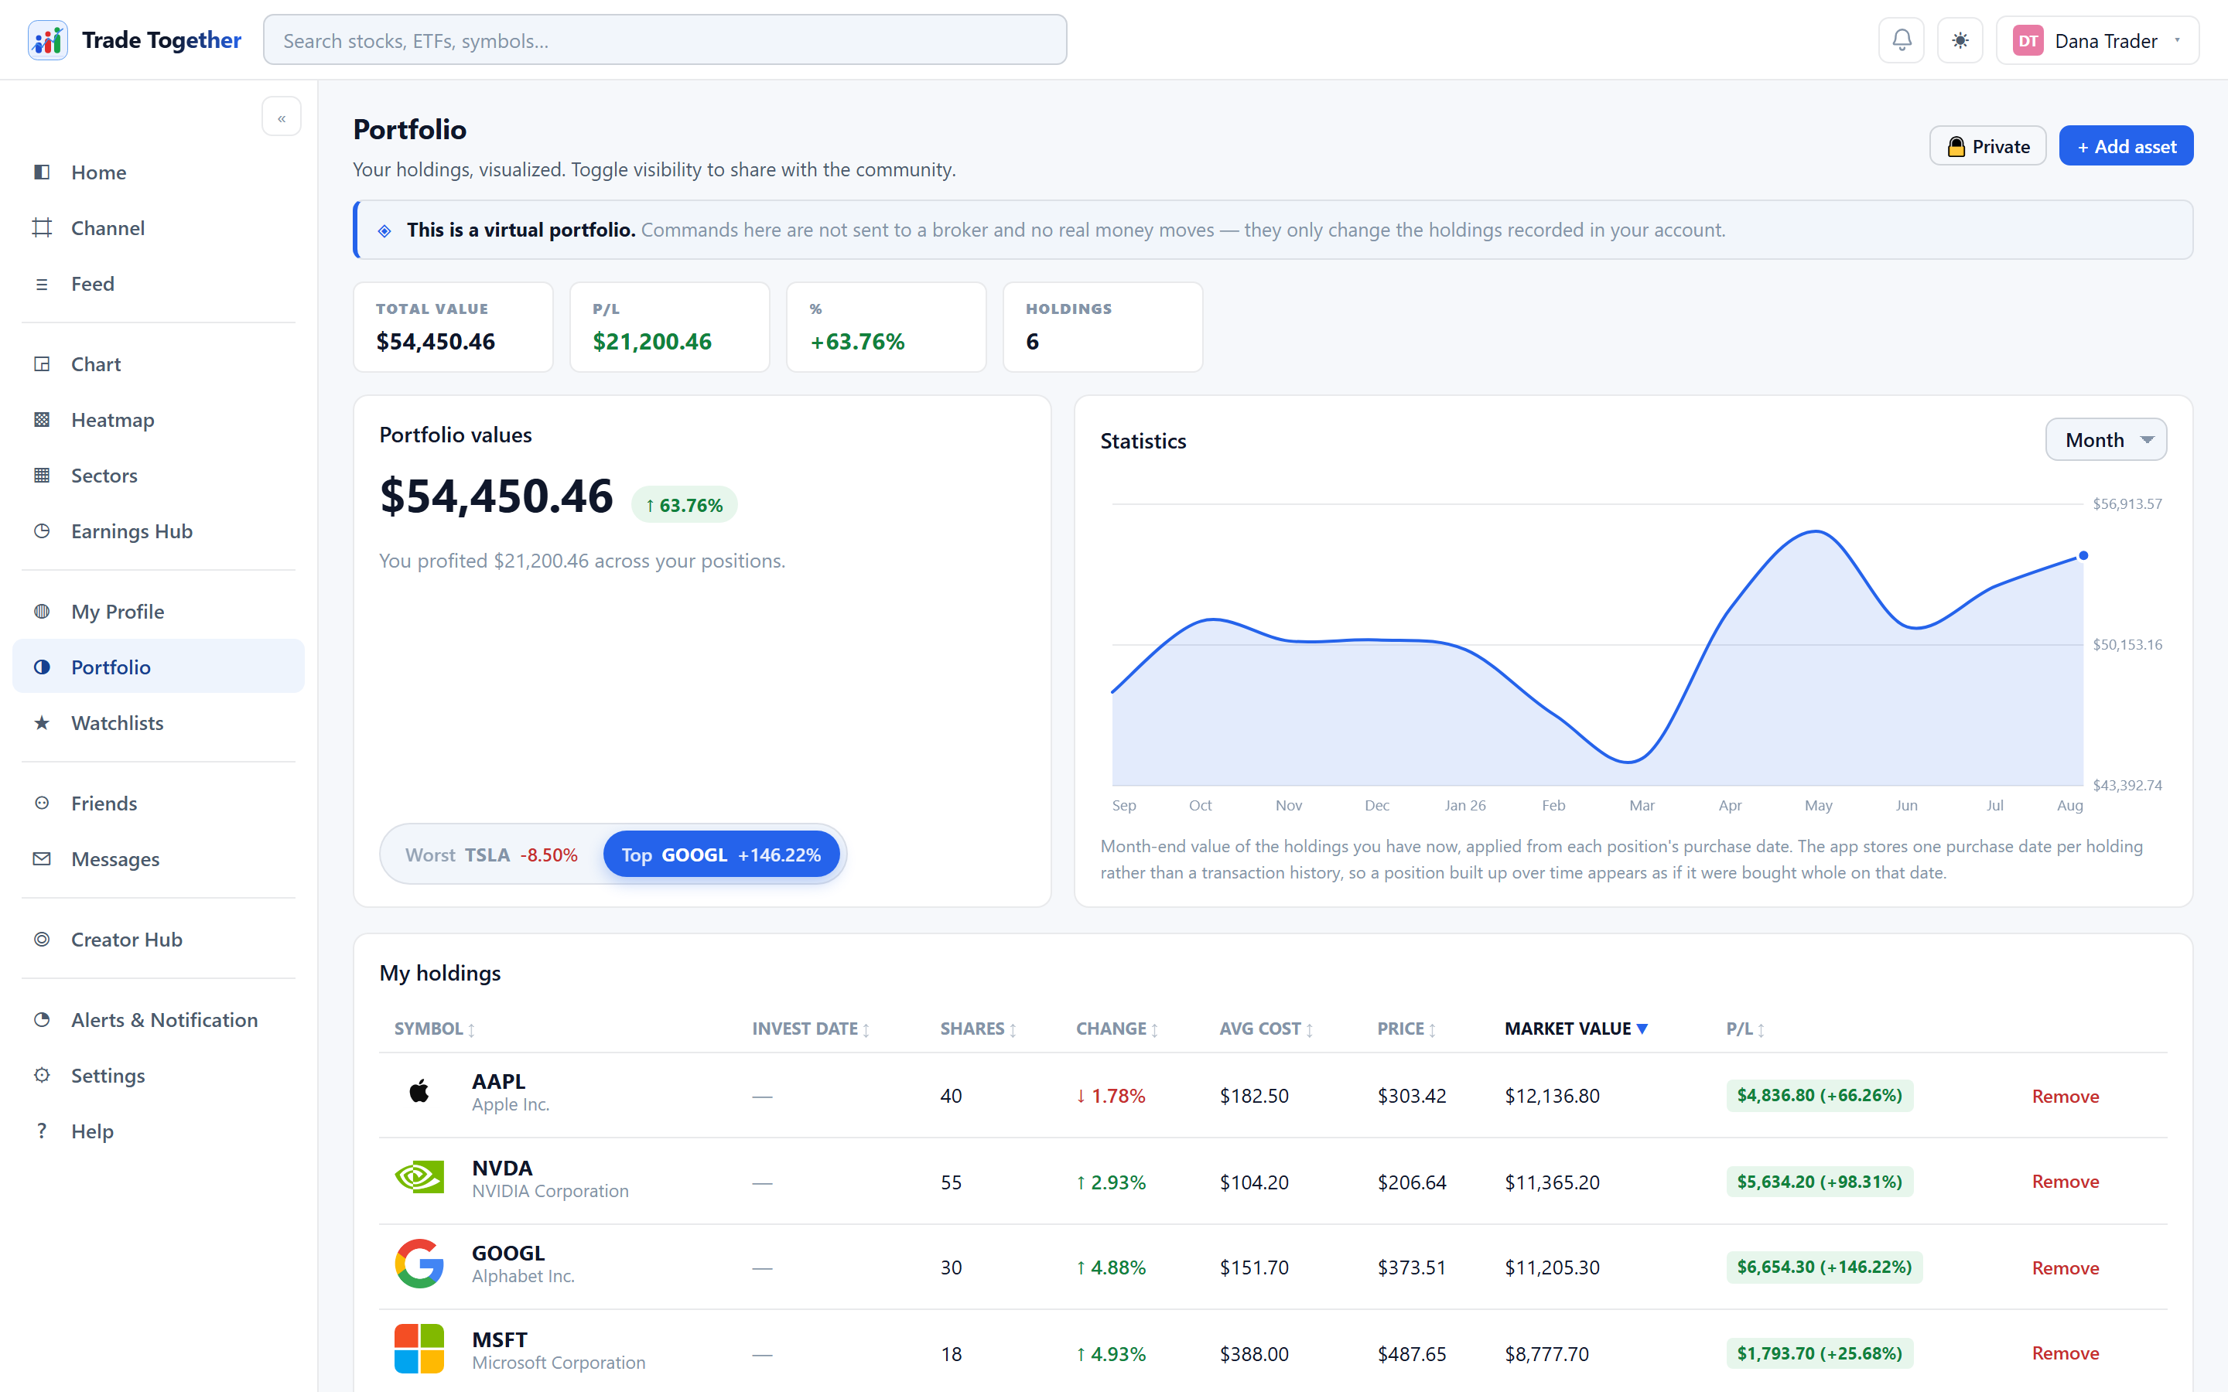The image size is (2228, 1392).
Task: Click the Heatmap grid icon
Action: pos(42,420)
